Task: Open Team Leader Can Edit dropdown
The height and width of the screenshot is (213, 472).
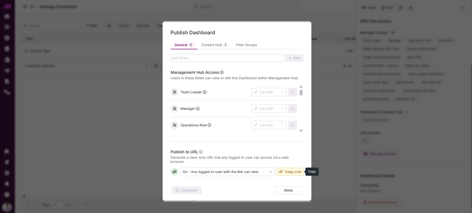Action: click(x=269, y=92)
